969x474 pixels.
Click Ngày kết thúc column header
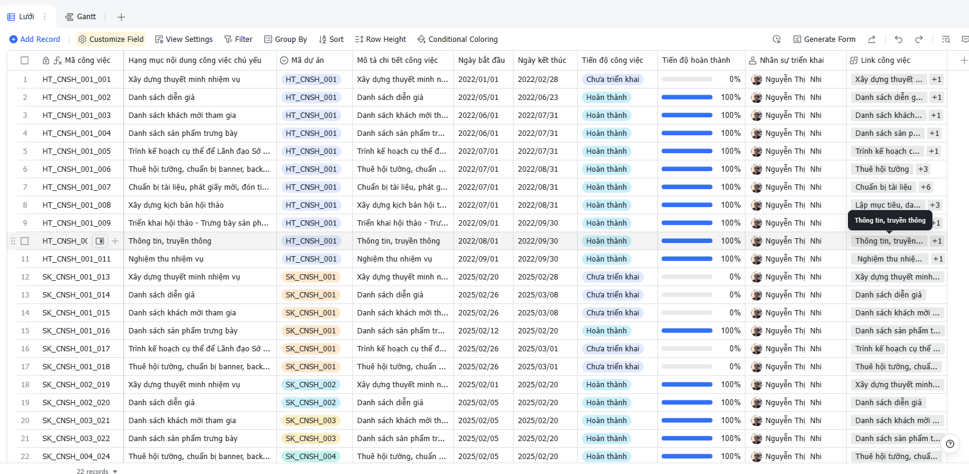[x=545, y=60]
